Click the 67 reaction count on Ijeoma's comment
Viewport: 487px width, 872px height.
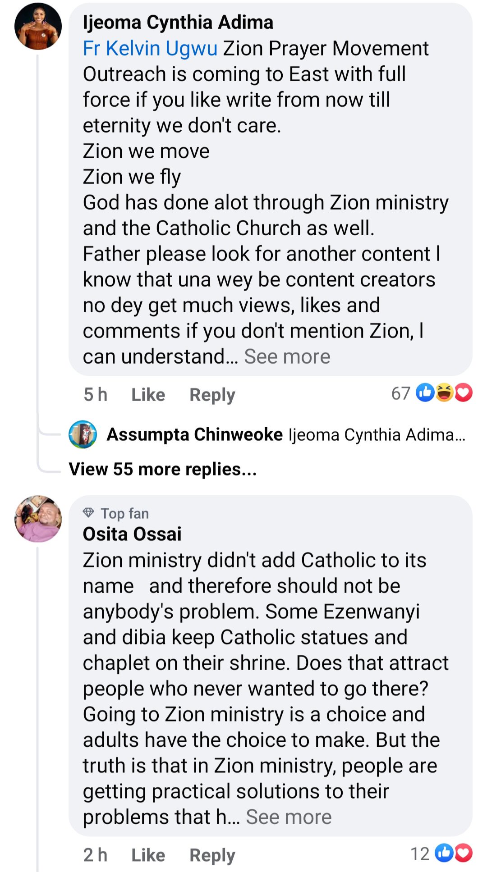coord(400,393)
